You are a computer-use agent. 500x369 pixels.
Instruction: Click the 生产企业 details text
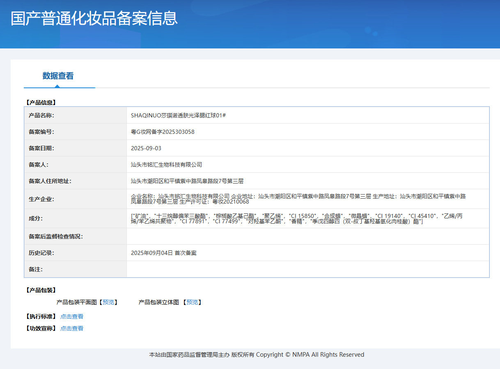[298, 199]
